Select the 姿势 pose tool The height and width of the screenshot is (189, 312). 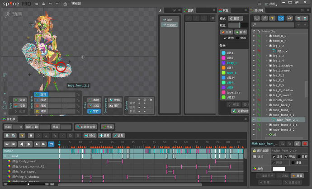coord(20,100)
